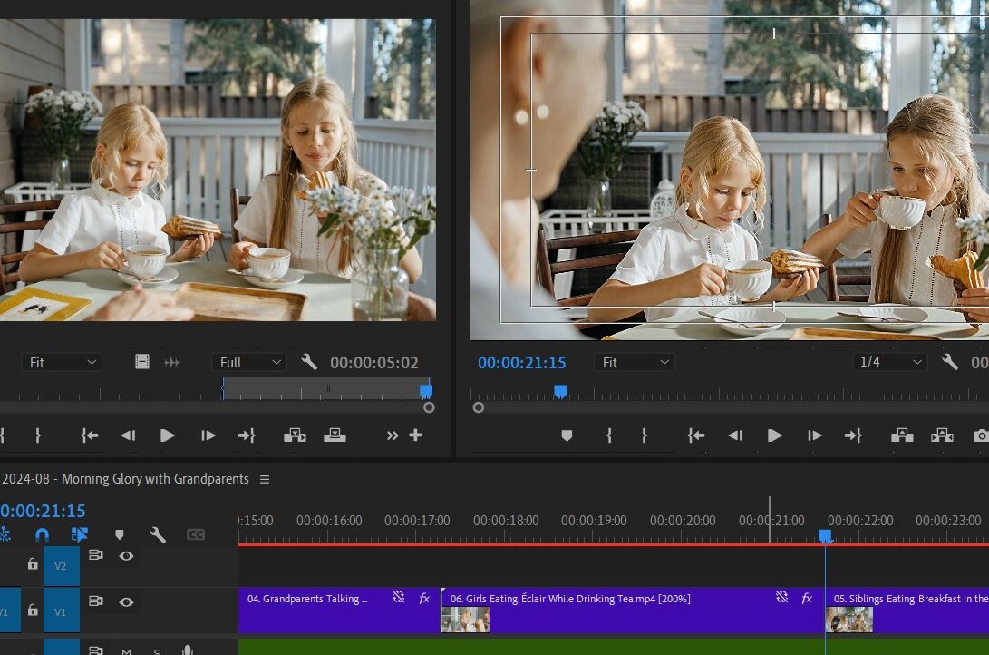Click the Source Monitor zoom scroll bar end handle

(429, 407)
